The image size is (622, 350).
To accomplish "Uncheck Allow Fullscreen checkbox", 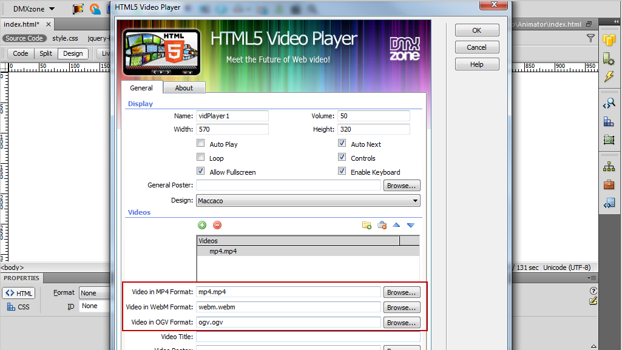I will pos(201,171).
